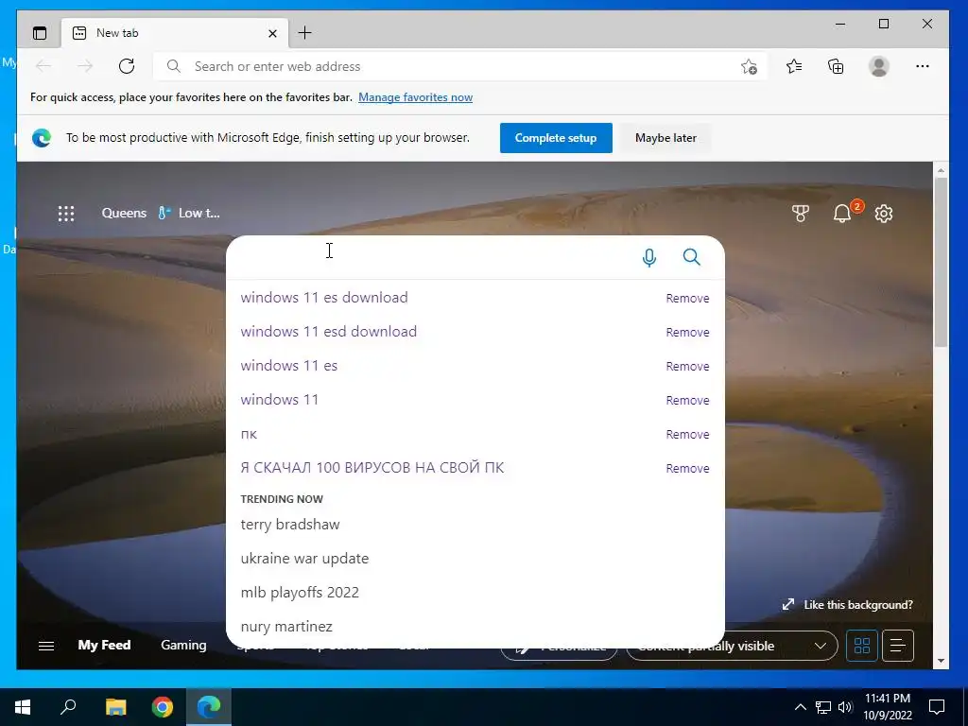Click Like this background? link
Screen dimensions: 968x726
(x=847, y=604)
